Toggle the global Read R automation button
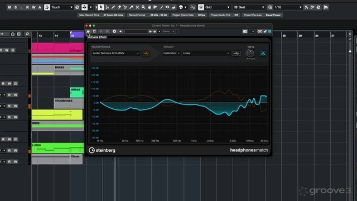The height and width of the screenshot is (201, 357). click(27, 7)
